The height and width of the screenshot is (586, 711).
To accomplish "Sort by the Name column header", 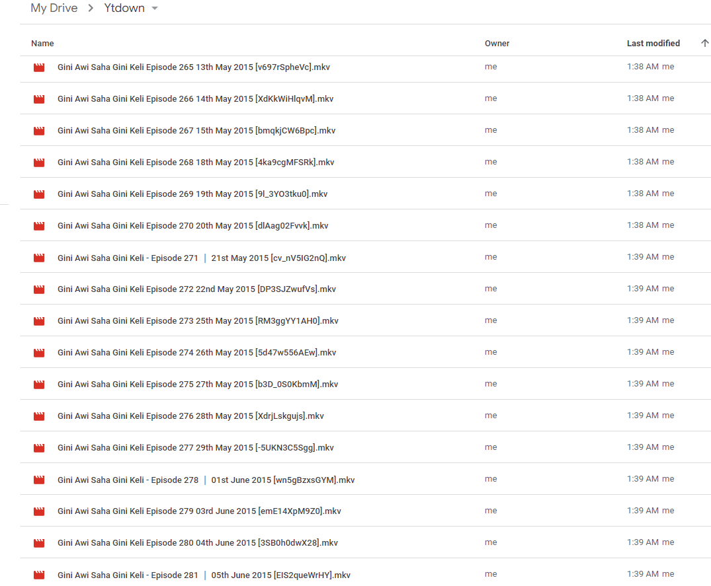I will pos(42,44).
